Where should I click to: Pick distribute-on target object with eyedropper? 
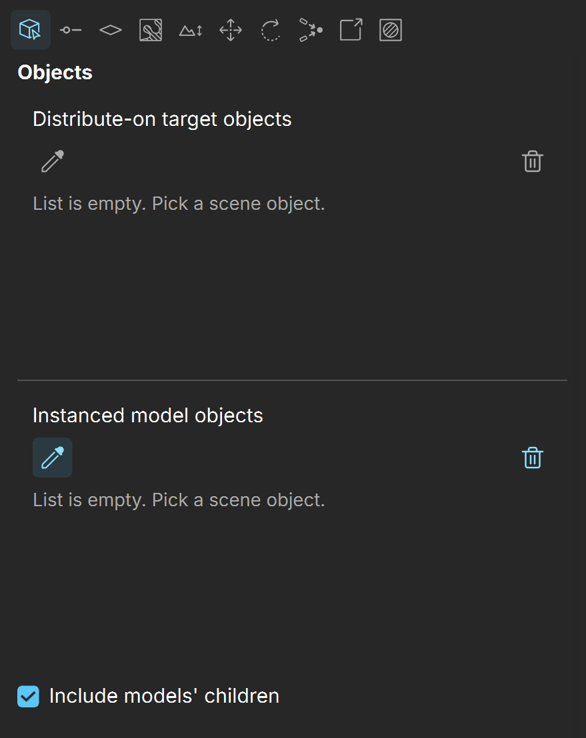[x=52, y=161]
